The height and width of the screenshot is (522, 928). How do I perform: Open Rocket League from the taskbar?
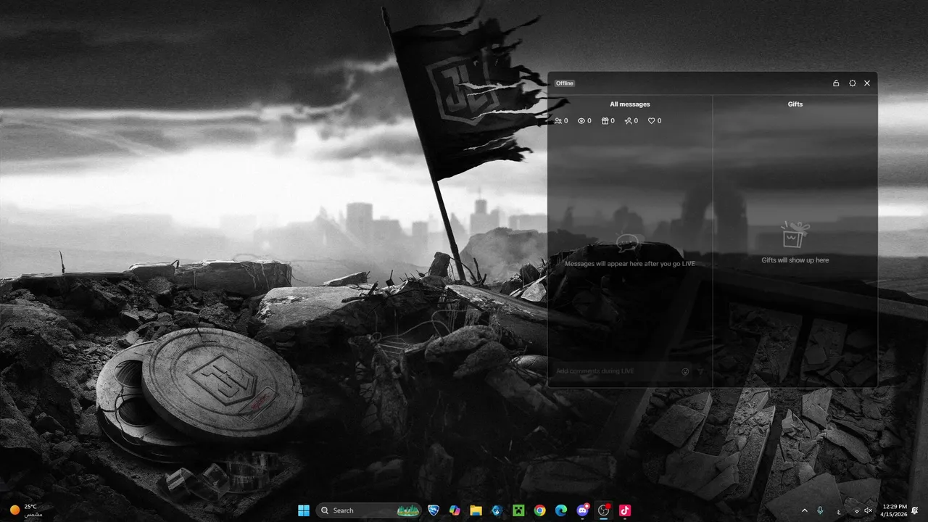434,510
